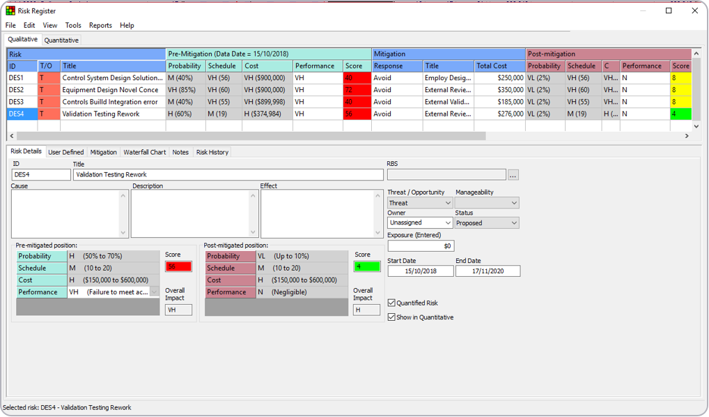Select the Risk Details tab
Image resolution: width=709 pixels, height=417 pixels.
point(26,151)
